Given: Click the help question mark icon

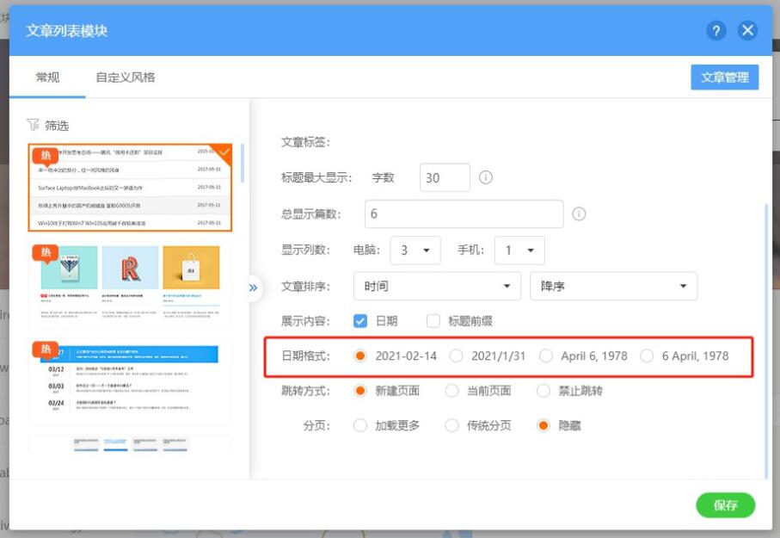Looking at the screenshot, I should [716, 31].
